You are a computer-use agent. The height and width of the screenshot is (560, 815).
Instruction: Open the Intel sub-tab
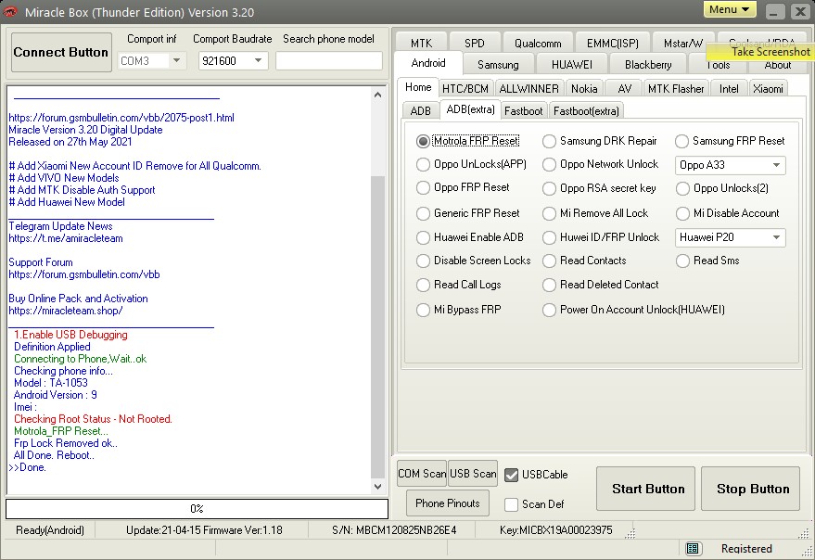click(x=729, y=88)
